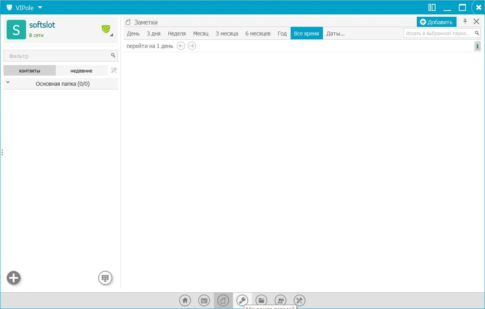Click the note period search field
The image size is (485, 309).
tap(442, 33)
